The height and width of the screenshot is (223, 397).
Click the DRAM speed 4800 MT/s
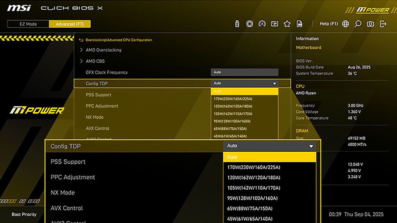pos(357,145)
